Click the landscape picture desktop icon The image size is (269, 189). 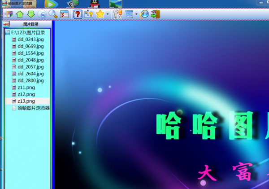point(116,4)
